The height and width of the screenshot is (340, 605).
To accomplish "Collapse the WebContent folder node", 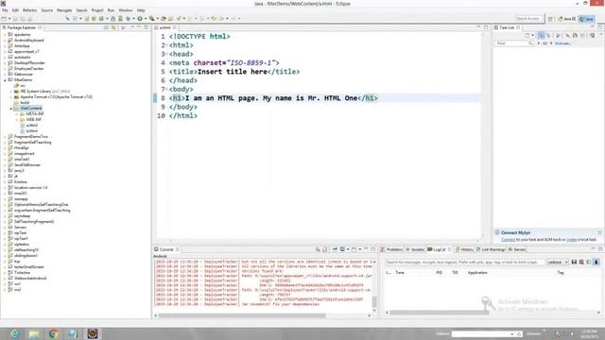I will [x=10, y=109].
